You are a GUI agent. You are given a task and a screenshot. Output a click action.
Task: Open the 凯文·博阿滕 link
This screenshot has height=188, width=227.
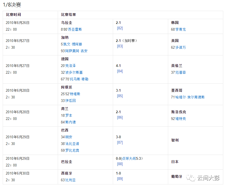tap(73, 44)
